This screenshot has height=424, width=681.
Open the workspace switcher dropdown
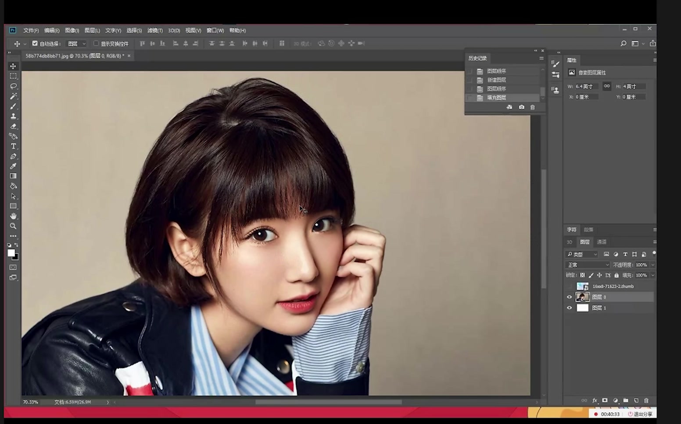pos(637,44)
